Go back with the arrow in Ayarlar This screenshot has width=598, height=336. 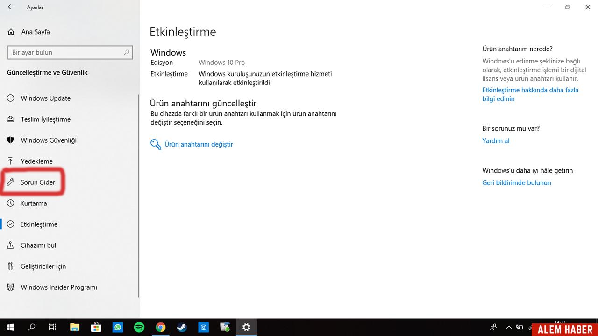click(9, 7)
